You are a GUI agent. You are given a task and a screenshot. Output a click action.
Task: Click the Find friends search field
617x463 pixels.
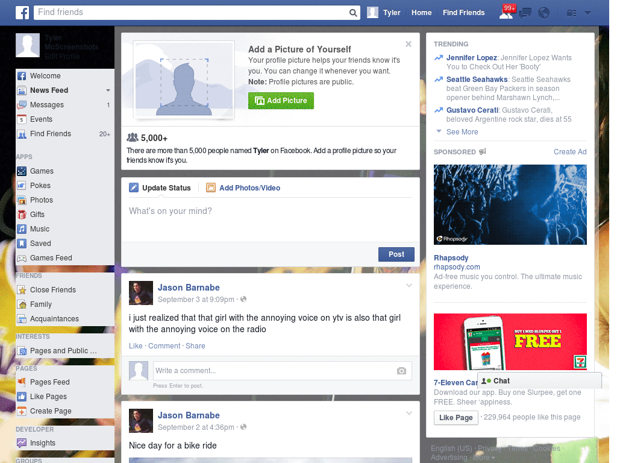pos(192,13)
